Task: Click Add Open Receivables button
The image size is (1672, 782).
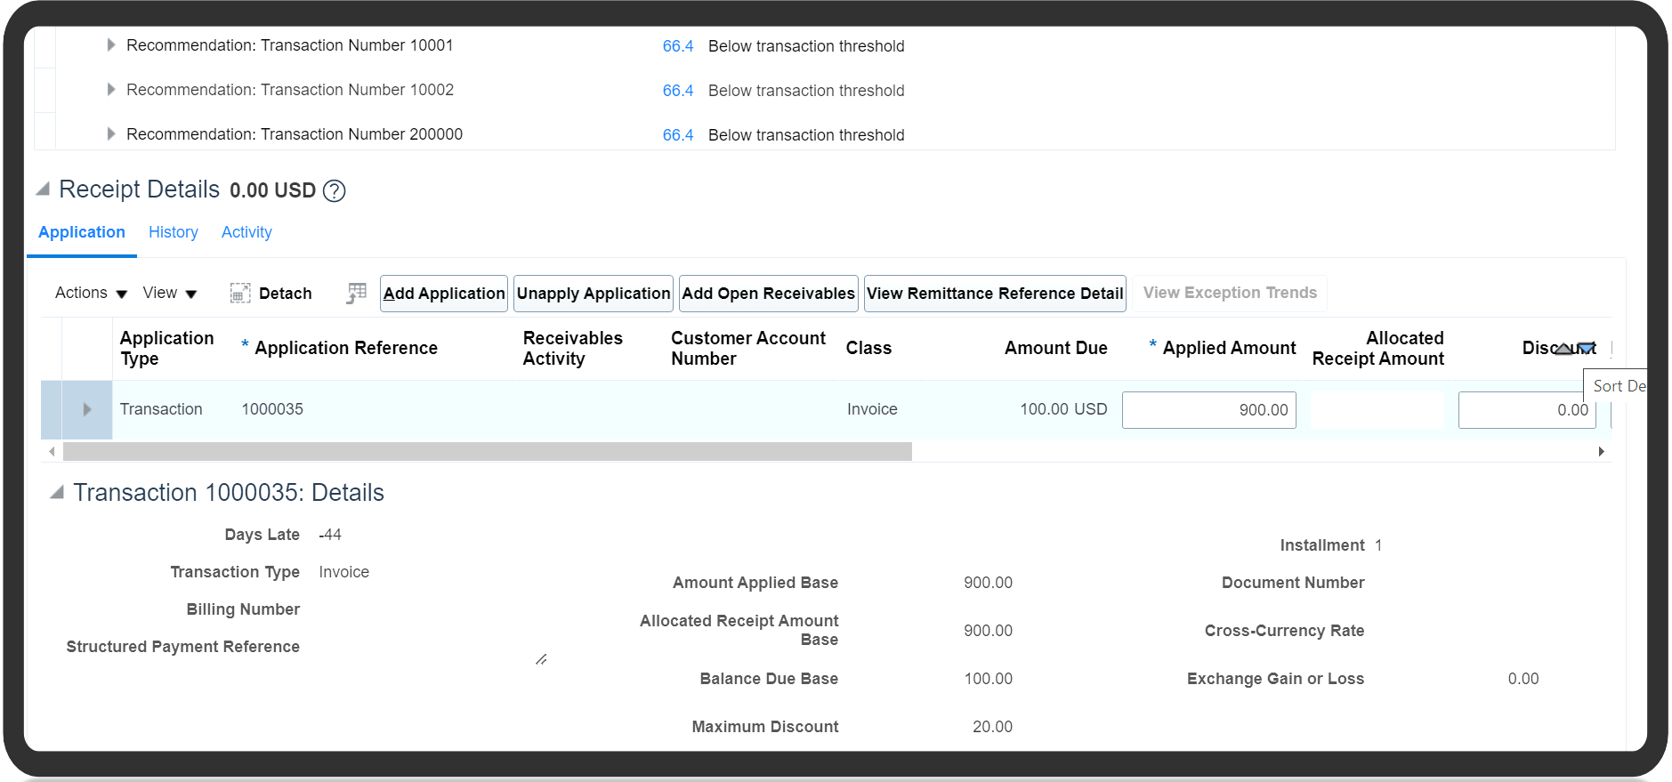Action: pos(769,294)
